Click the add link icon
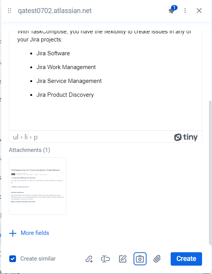The image size is (212, 274). click(x=89, y=259)
